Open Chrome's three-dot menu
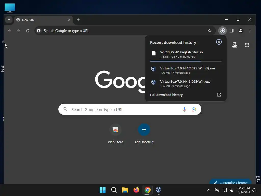 point(250,31)
